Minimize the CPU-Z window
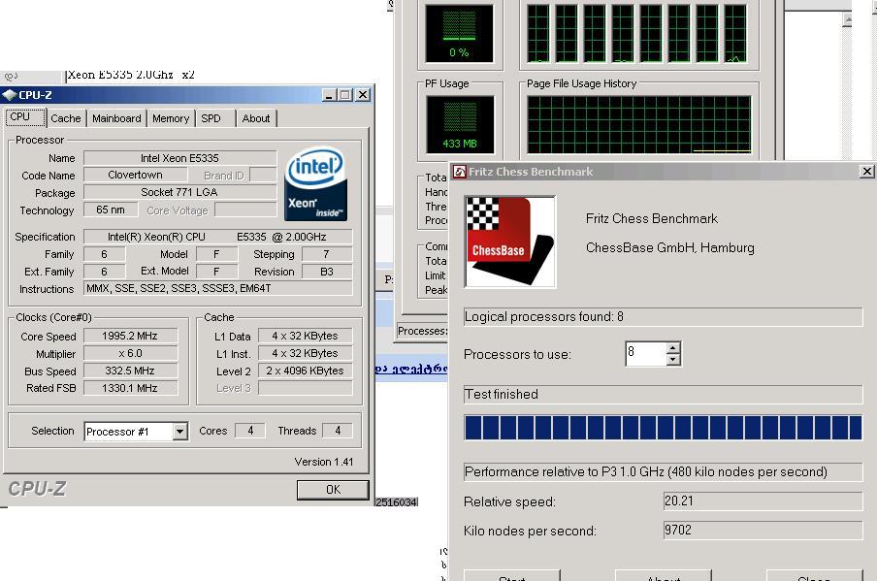This screenshot has height=581, width=877. [x=327, y=95]
